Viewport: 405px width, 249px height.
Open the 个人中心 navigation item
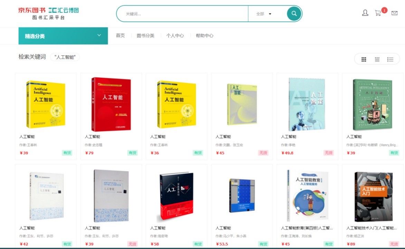pos(175,36)
